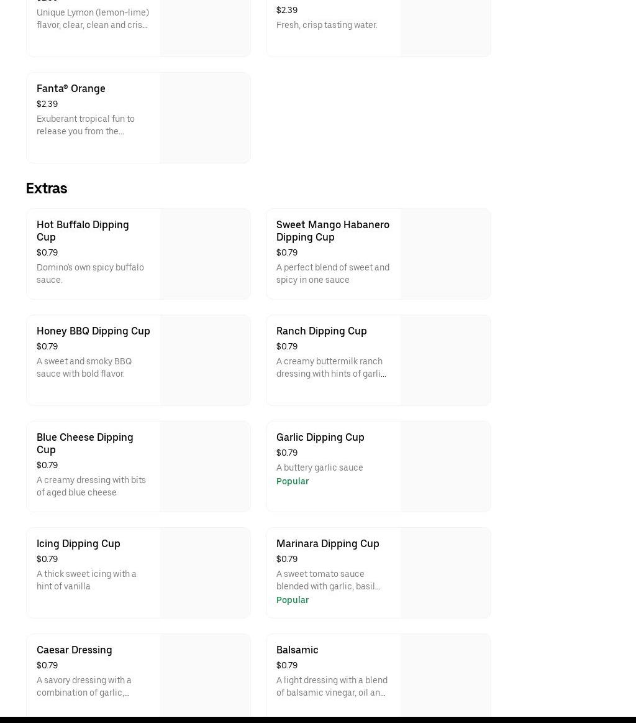Select Caesar Dressing item

pos(139,675)
